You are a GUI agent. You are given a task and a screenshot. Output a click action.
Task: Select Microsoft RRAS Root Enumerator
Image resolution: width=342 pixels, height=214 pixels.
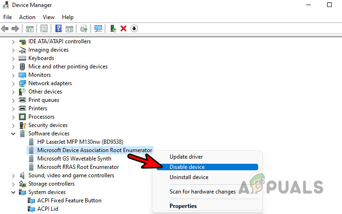click(78, 167)
